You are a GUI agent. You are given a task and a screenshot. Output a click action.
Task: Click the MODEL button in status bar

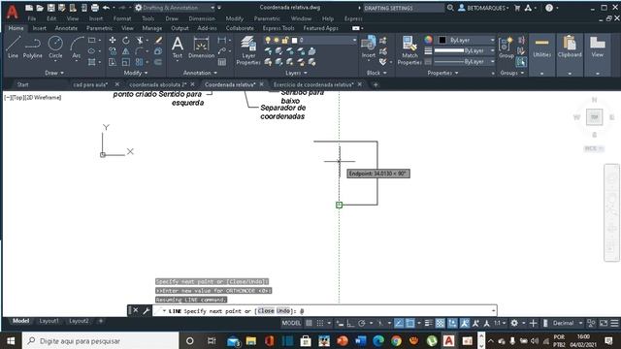291,323
